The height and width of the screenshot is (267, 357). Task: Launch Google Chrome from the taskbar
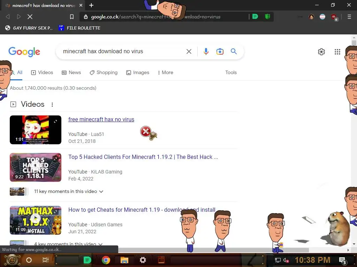coord(106,260)
